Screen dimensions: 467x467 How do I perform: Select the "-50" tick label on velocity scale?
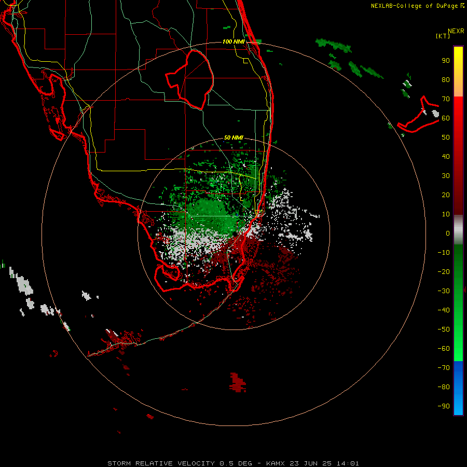[x=444, y=329]
